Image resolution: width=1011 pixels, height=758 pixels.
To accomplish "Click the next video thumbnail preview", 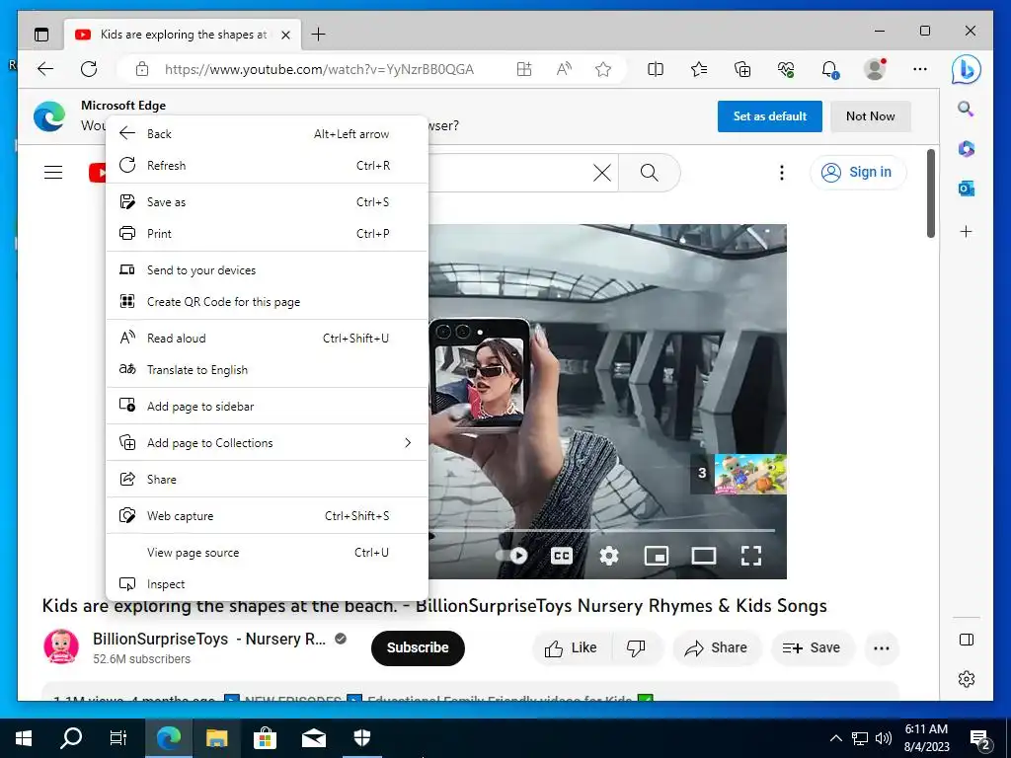I will (x=750, y=475).
